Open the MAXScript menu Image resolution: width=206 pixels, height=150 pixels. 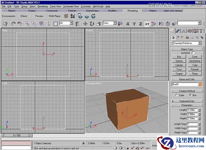98,6
